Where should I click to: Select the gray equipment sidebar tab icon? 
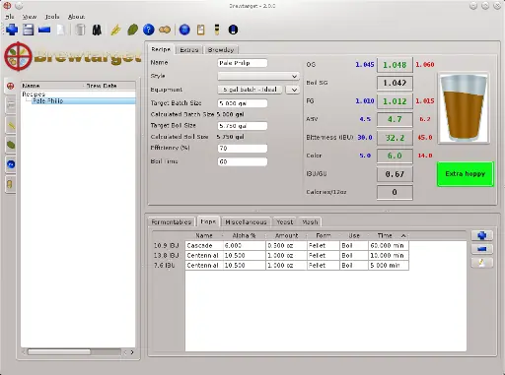(11, 105)
